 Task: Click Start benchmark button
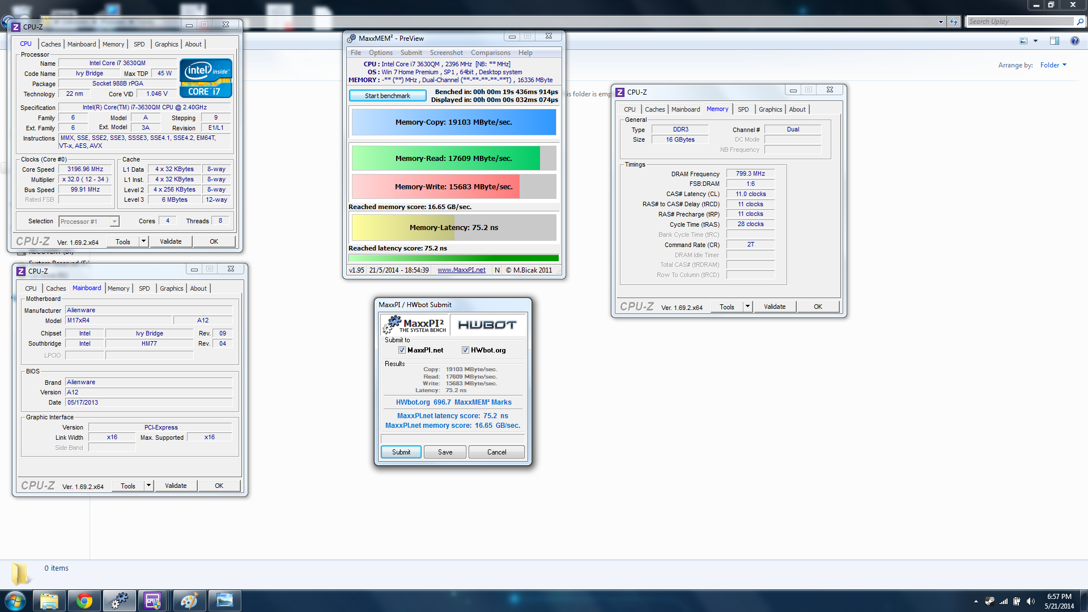(x=388, y=96)
